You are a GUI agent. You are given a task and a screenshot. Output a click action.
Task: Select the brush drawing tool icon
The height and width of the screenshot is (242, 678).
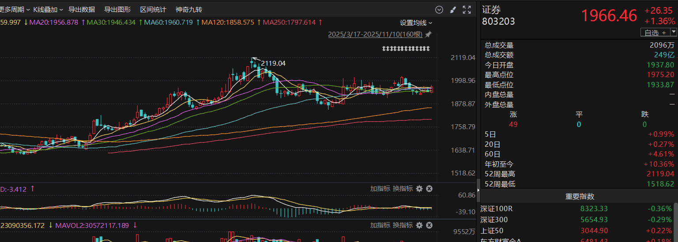point(452,10)
